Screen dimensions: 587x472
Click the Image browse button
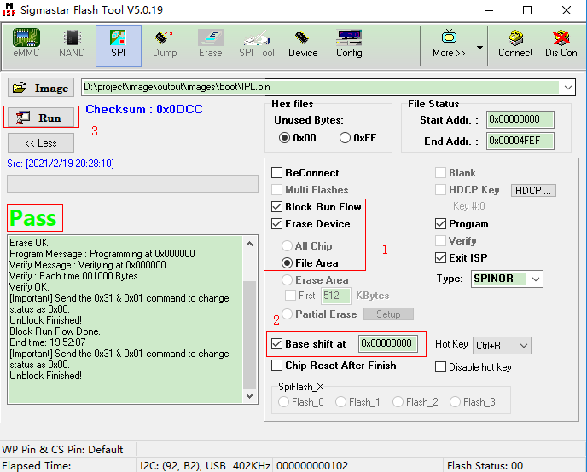click(41, 89)
